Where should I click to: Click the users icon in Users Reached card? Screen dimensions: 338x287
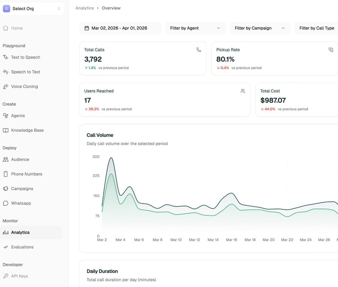pos(243,91)
